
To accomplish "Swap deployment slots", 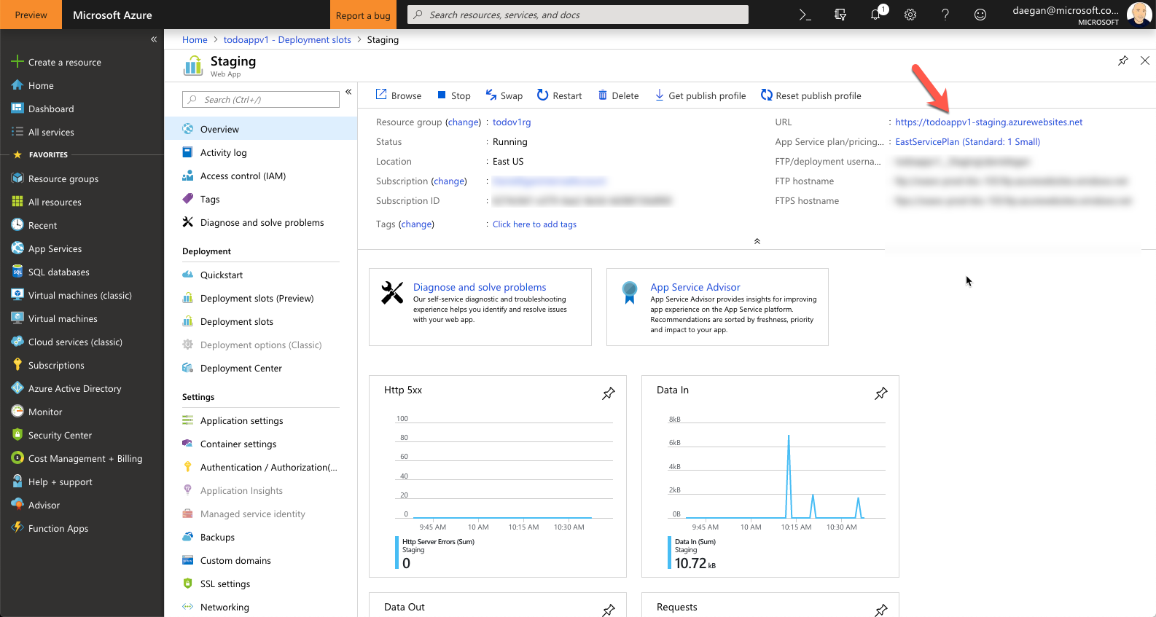I will point(504,95).
